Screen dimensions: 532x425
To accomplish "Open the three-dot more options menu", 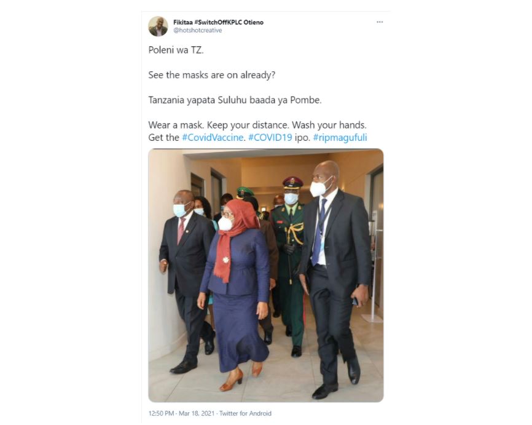I will (x=380, y=22).
